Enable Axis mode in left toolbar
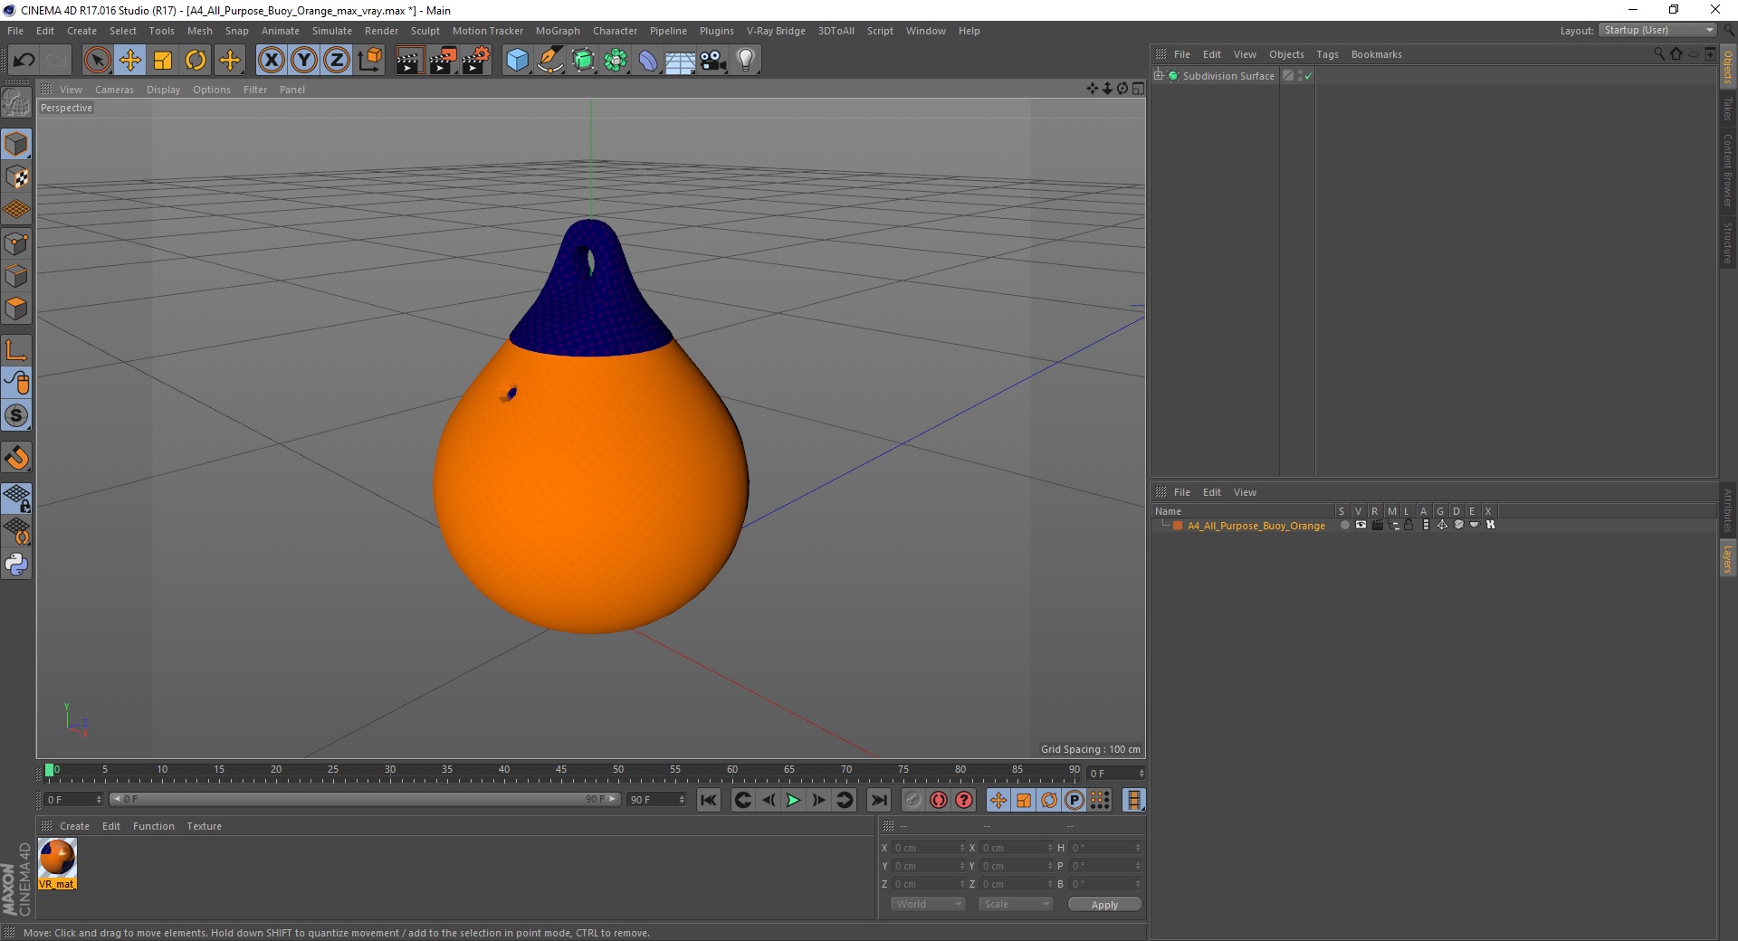The height and width of the screenshot is (941, 1738). 16,350
